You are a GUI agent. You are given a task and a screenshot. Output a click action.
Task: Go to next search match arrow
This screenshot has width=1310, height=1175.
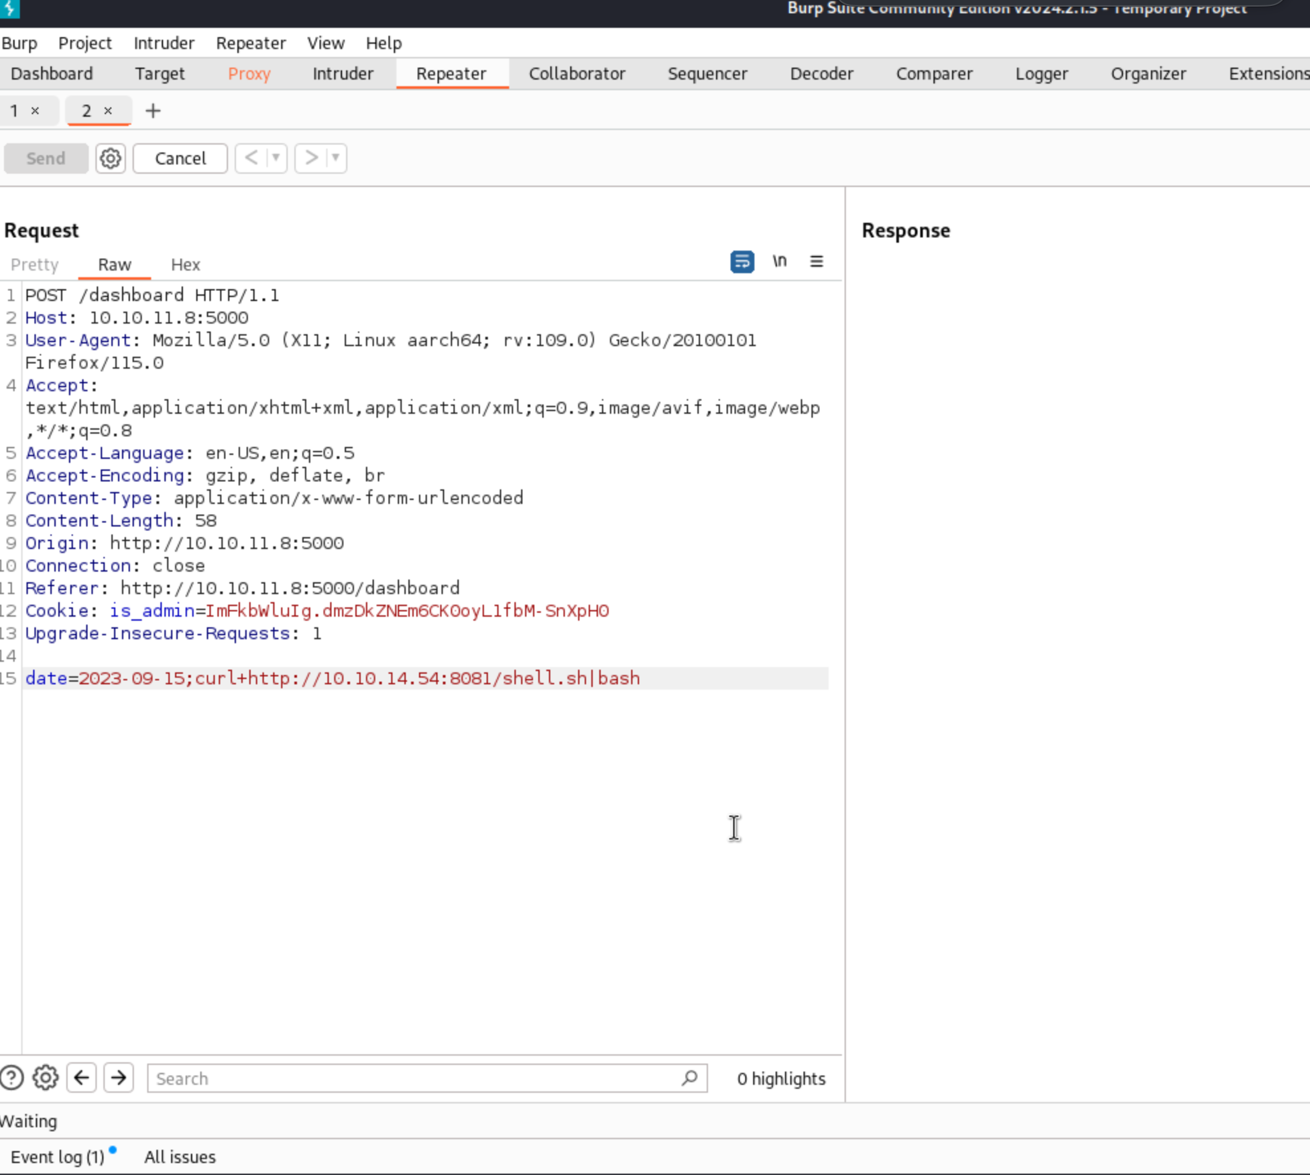point(119,1078)
